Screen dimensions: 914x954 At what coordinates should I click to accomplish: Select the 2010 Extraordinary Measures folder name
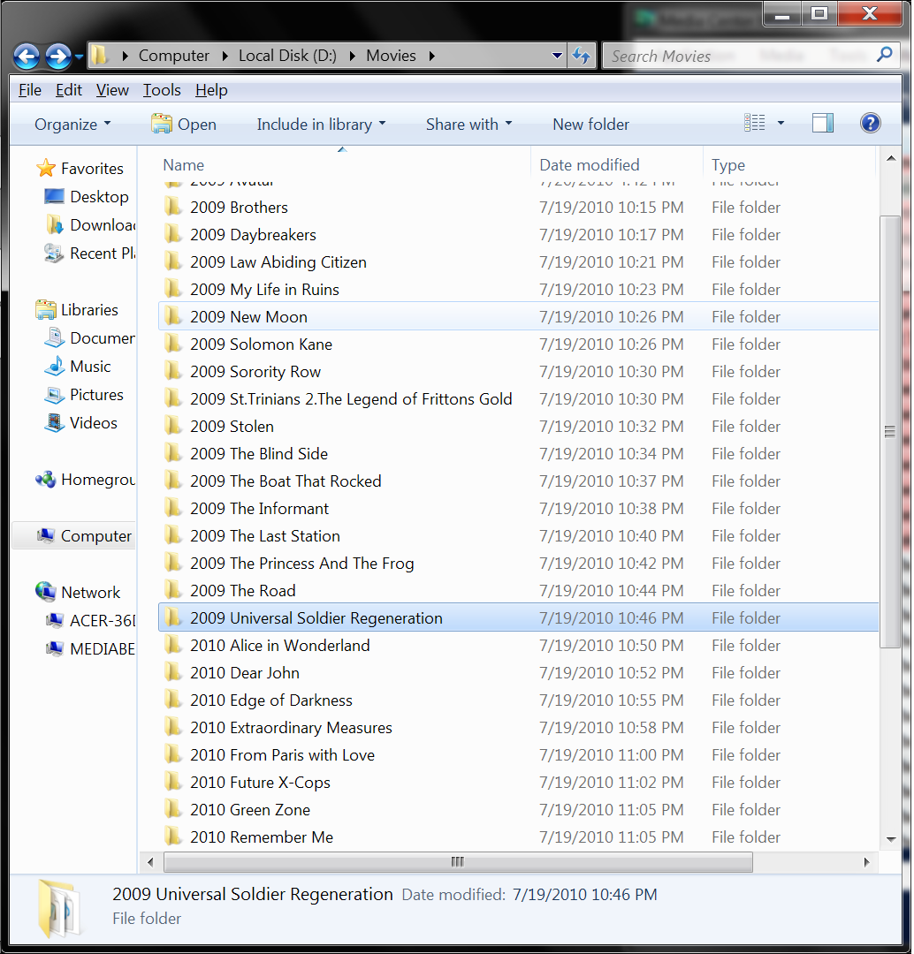click(x=291, y=728)
